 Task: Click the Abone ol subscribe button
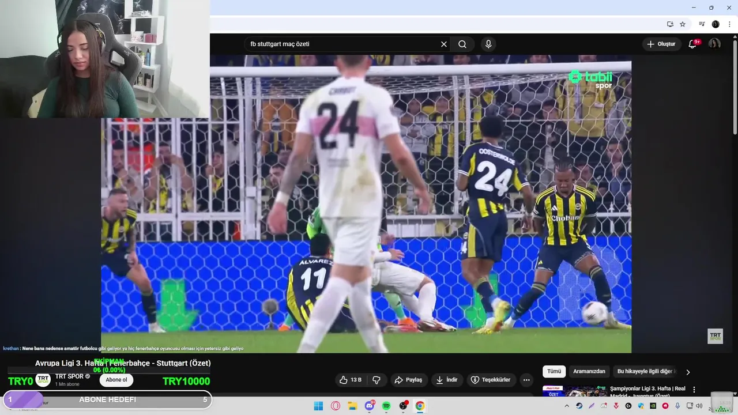pyautogui.click(x=116, y=380)
